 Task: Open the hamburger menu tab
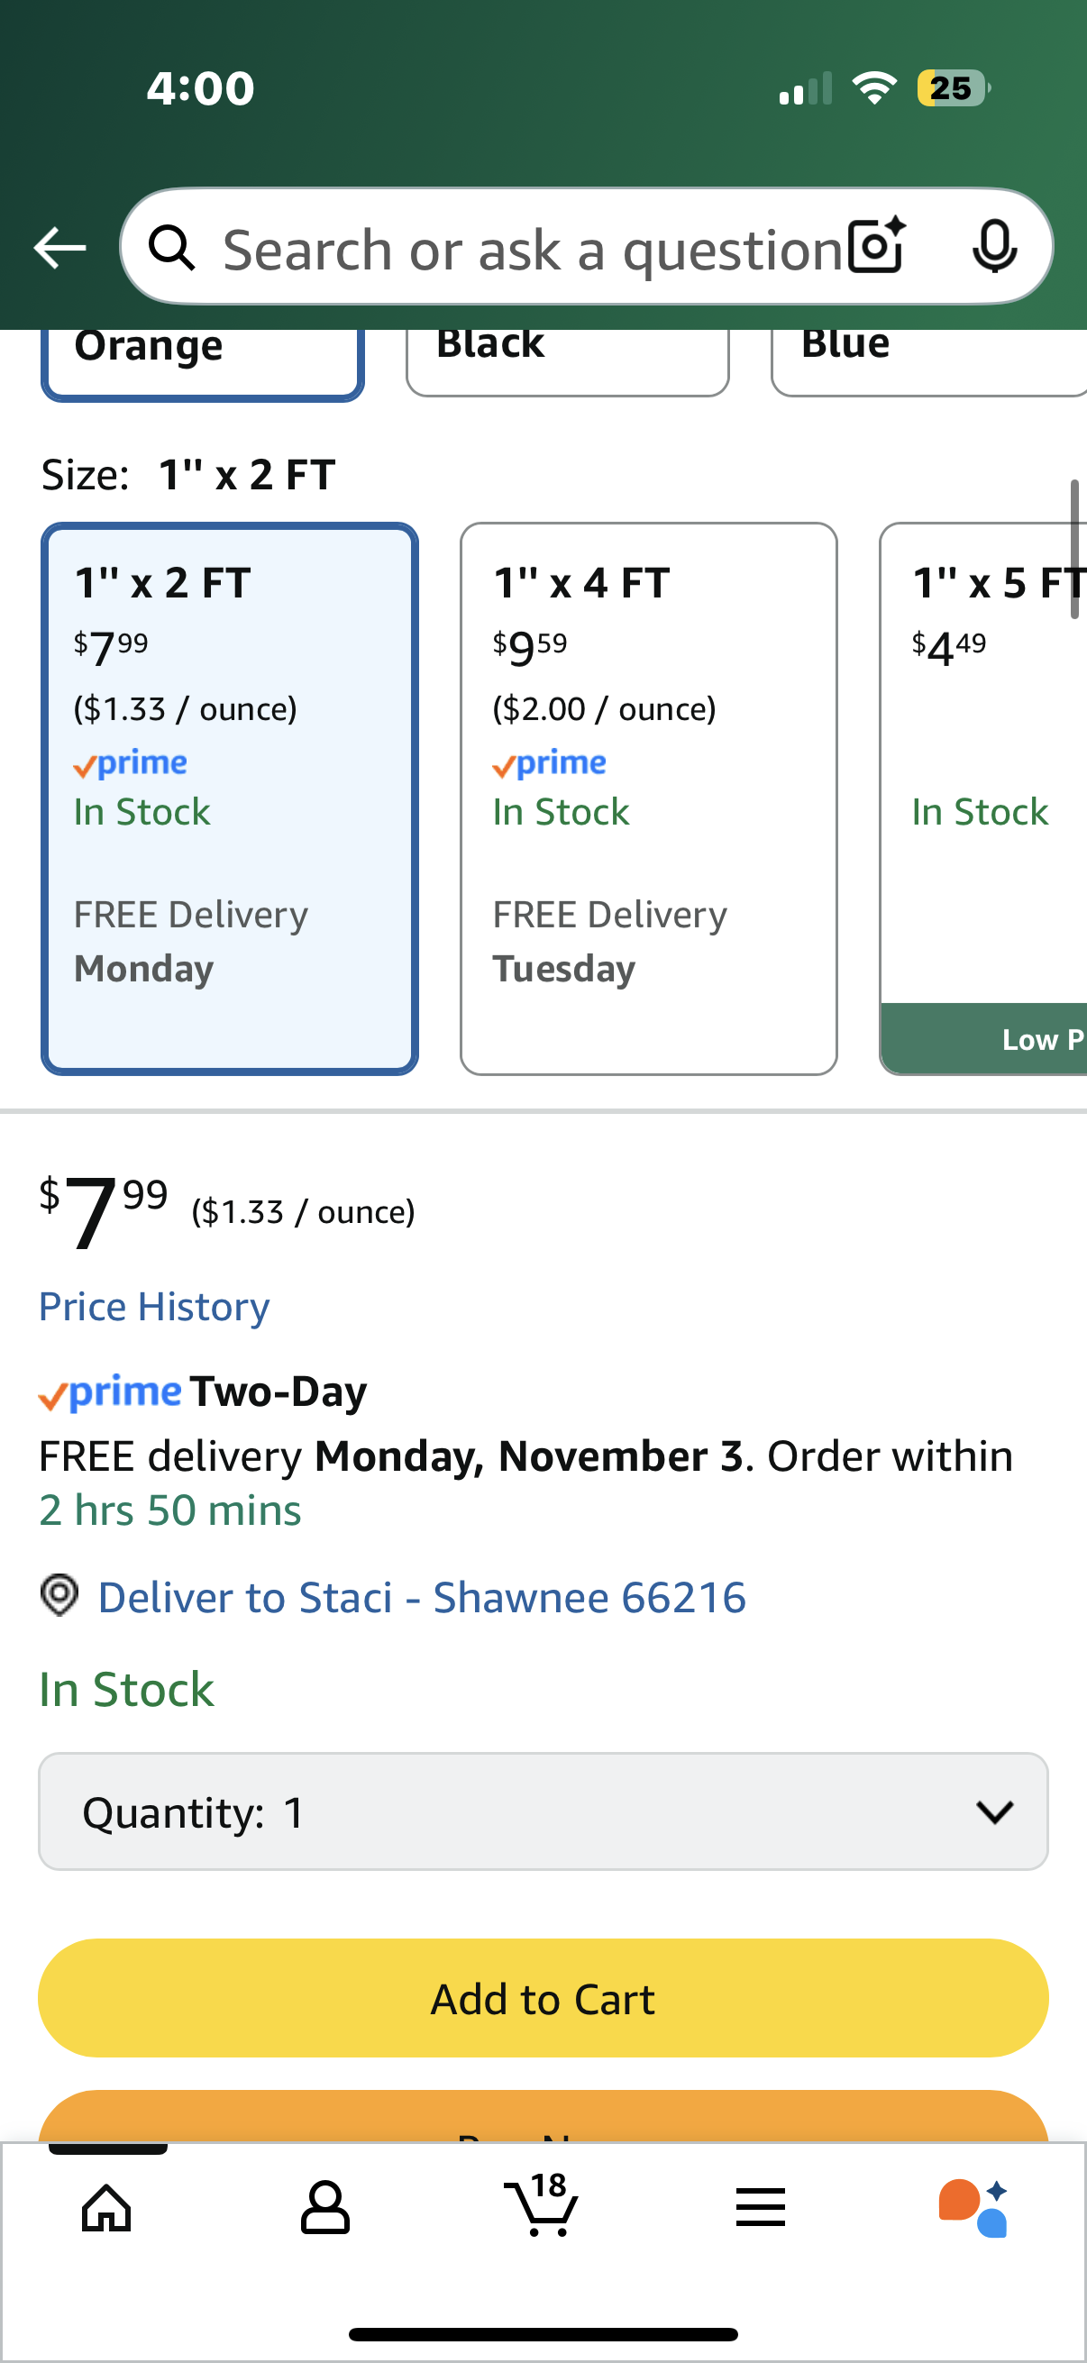click(761, 2207)
